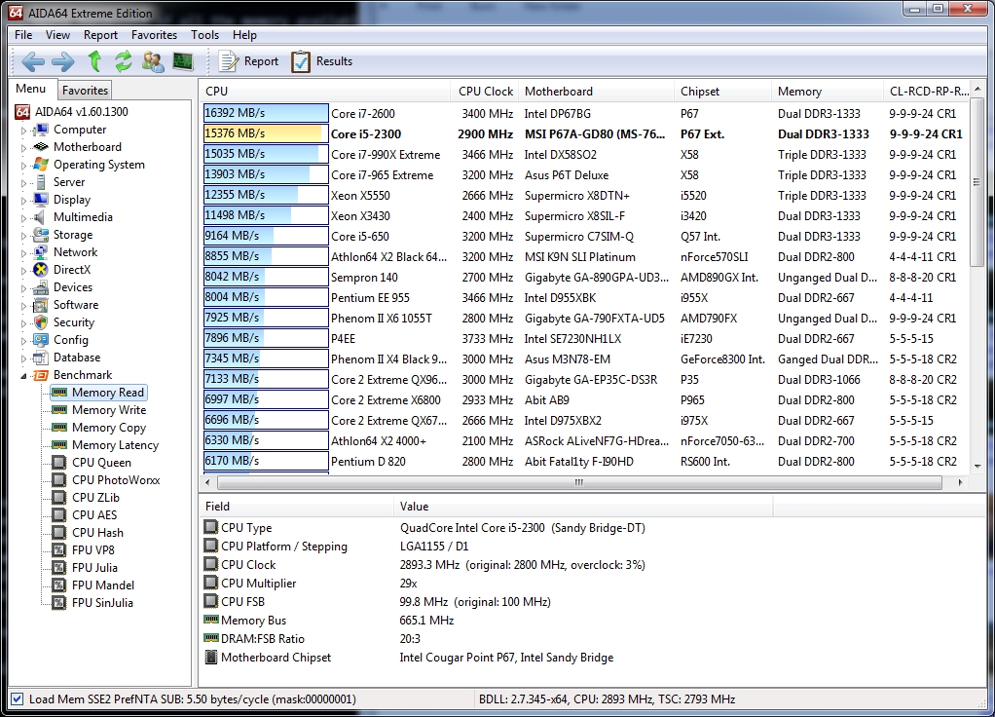Viewport: 995px width, 717px height.
Task: Click the green Up arrow toolbar icon
Action: coord(94,61)
